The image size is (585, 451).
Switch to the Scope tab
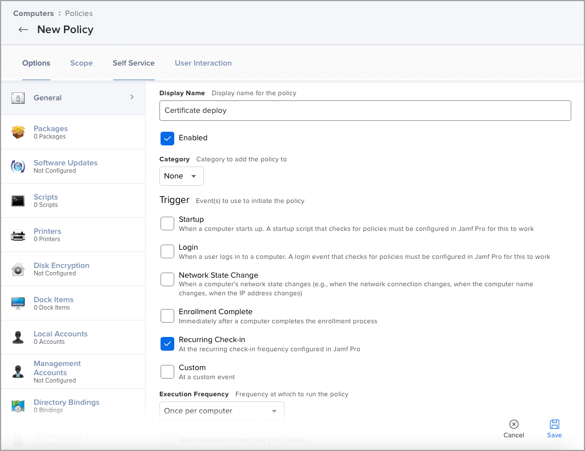click(81, 63)
